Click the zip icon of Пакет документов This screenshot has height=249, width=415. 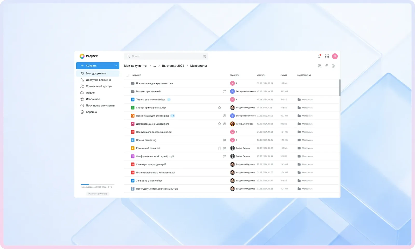133,189
